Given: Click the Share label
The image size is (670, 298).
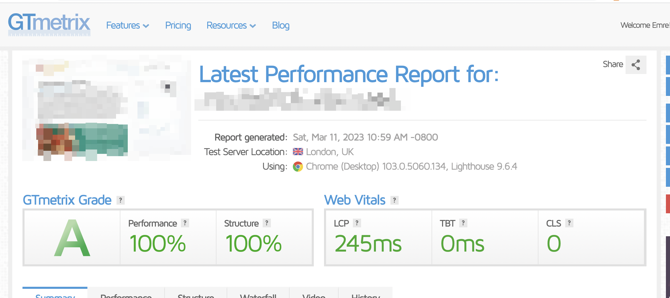Looking at the screenshot, I should [x=613, y=64].
